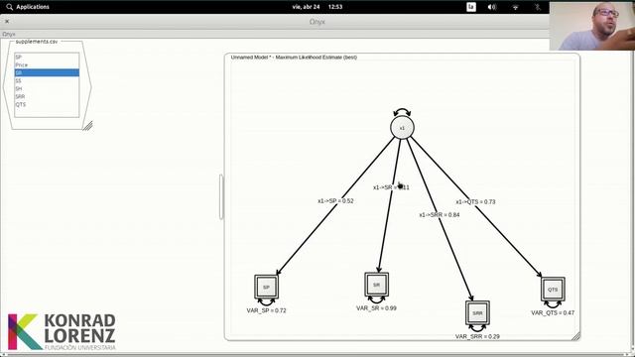The image size is (635, 357).
Task: Select QTS in the variable list
Action: pos(47,104)
